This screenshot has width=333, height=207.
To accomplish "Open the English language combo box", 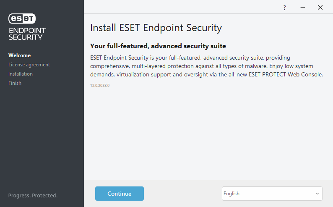I will point(268,194).
